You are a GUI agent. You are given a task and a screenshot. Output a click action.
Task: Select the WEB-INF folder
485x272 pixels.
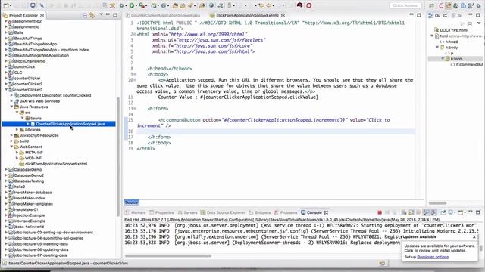pos(33,158)
